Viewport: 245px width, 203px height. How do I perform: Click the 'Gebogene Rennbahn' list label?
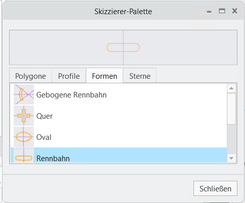[71, 95]
